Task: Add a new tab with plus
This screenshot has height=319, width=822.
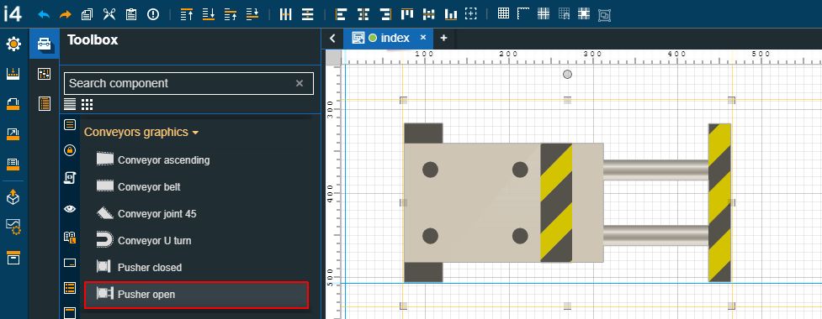Action: coord(443,38)
